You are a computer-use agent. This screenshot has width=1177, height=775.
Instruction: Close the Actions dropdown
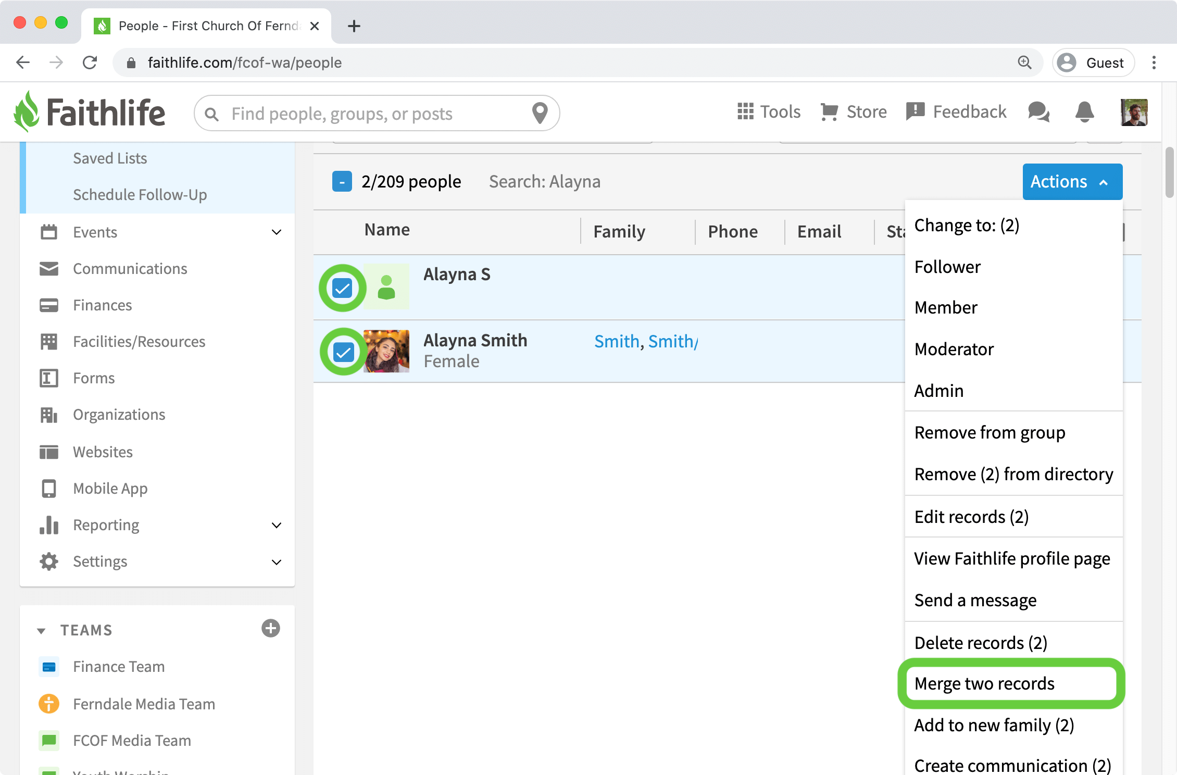click(1072, 181)
